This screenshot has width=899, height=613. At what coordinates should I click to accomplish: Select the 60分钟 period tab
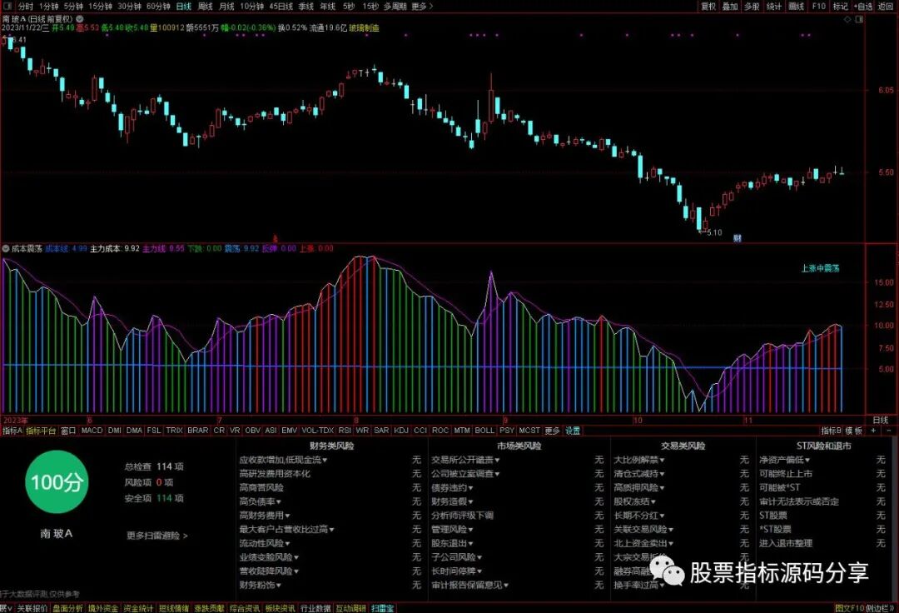158,7
